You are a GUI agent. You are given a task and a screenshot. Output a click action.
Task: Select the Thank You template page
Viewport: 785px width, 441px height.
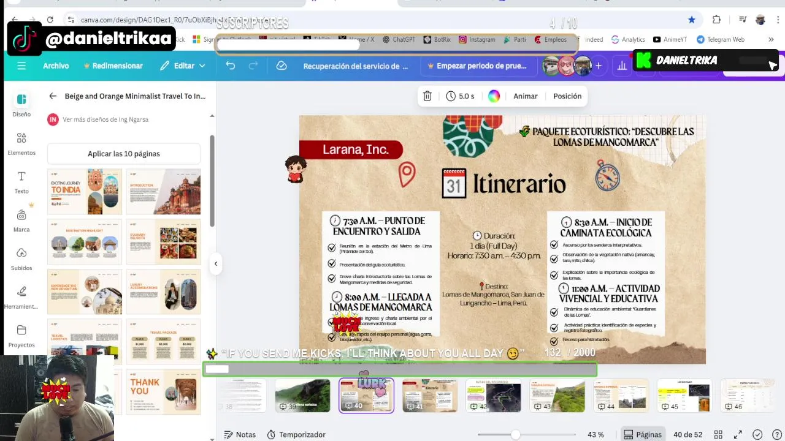pos(163,392)
